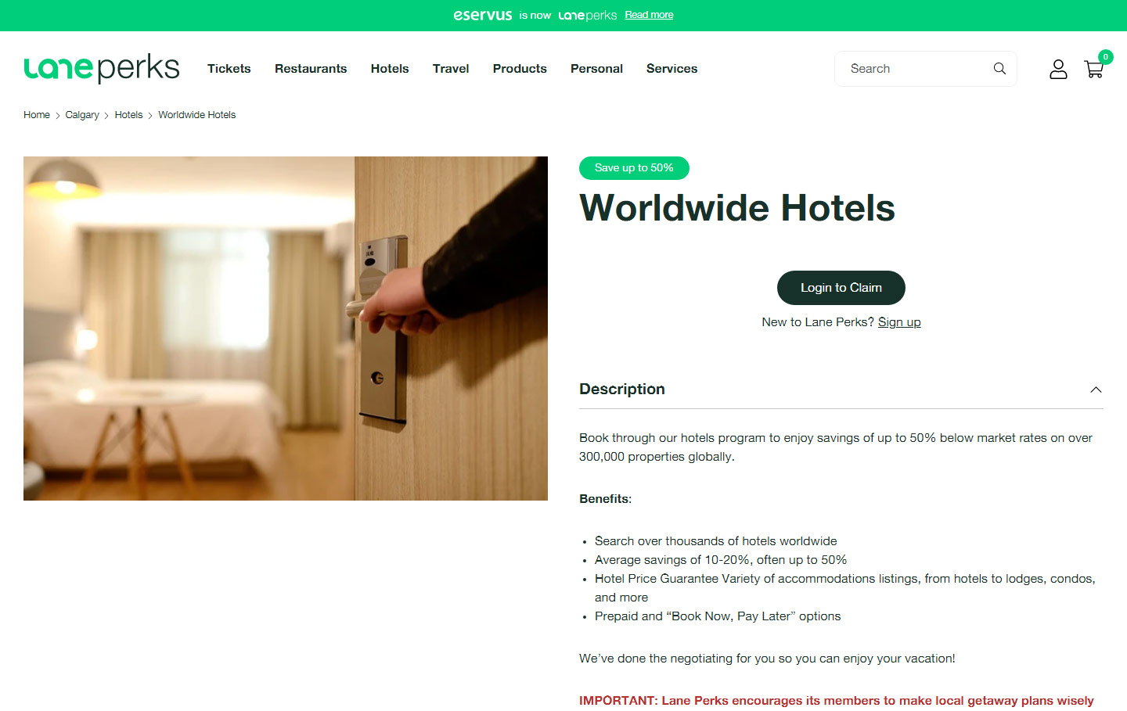The height and width of the screenshot is (711, 1127).
Task: Click the Login to Claim button
Action: point(841,288)
